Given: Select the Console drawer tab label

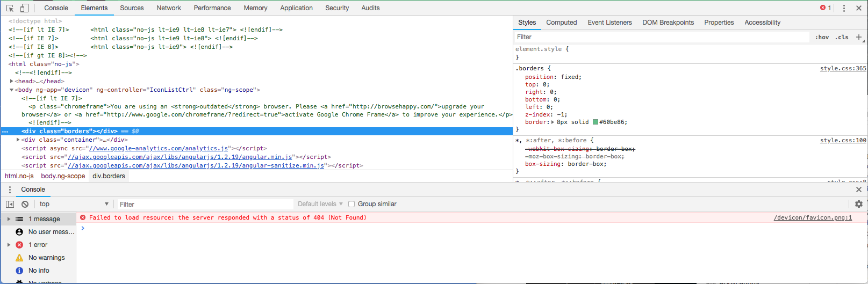Looking at the screenshot, I should (x=33, y=190).
